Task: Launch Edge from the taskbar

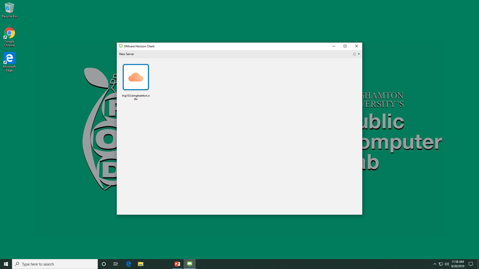Action: pyautogui.click(x=128, y=264)
